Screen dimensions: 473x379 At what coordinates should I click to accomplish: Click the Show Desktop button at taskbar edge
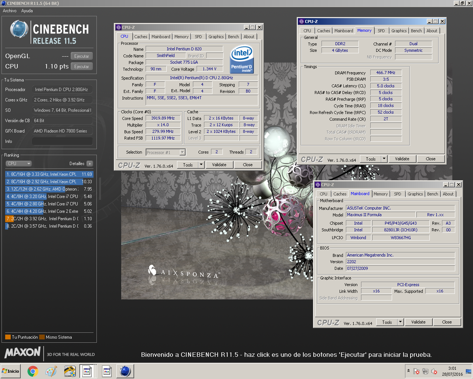pos(469,371)
